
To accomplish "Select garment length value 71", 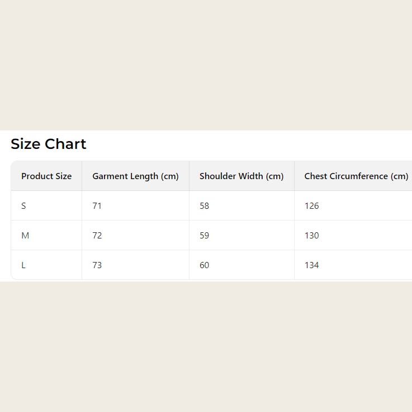I will [x=97, y=206].
